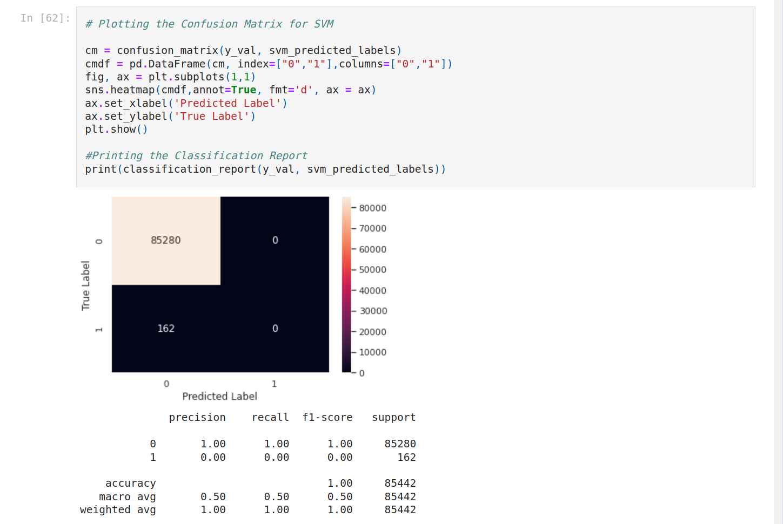Click the sns.heatmap code line

pyautogui.click(x=231, y=90)
